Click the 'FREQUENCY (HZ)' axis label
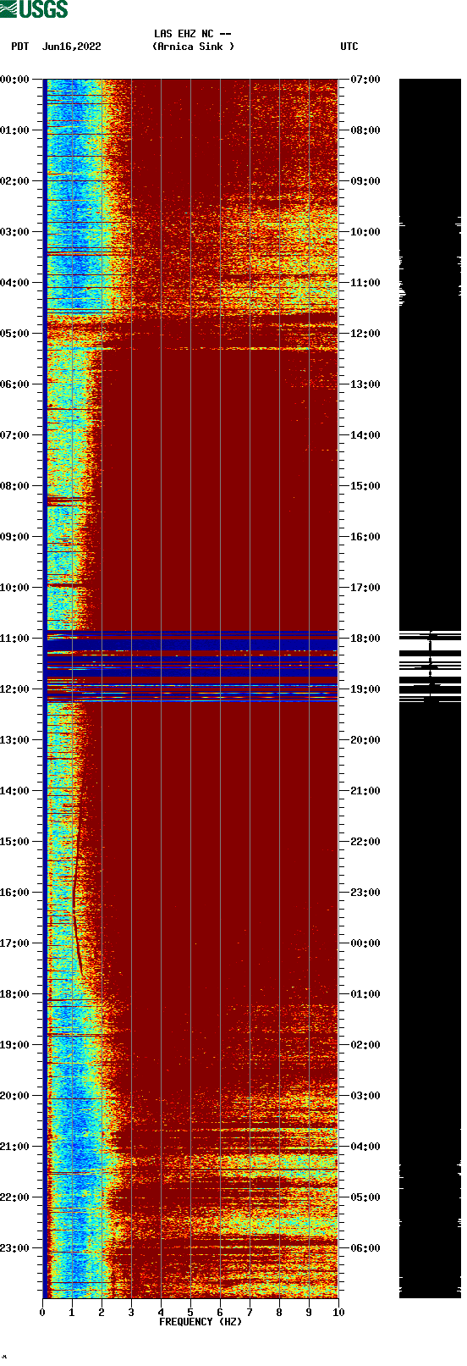This screenshot has width=467, height=1366. [201, 1322]
